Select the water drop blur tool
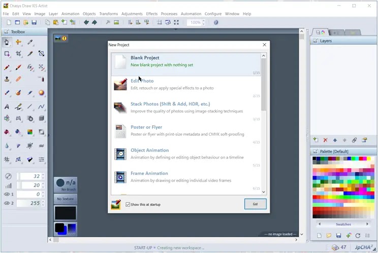 point(7,146)
